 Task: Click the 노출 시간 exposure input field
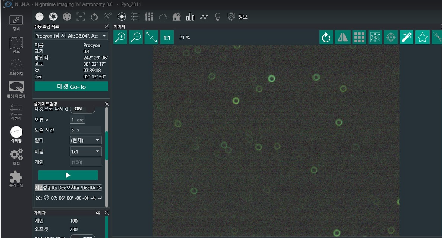coord(85,130)
